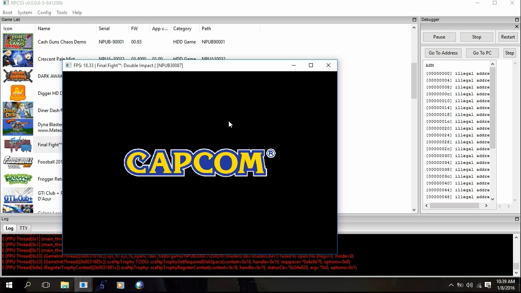Open the System menu

point(24,13)
